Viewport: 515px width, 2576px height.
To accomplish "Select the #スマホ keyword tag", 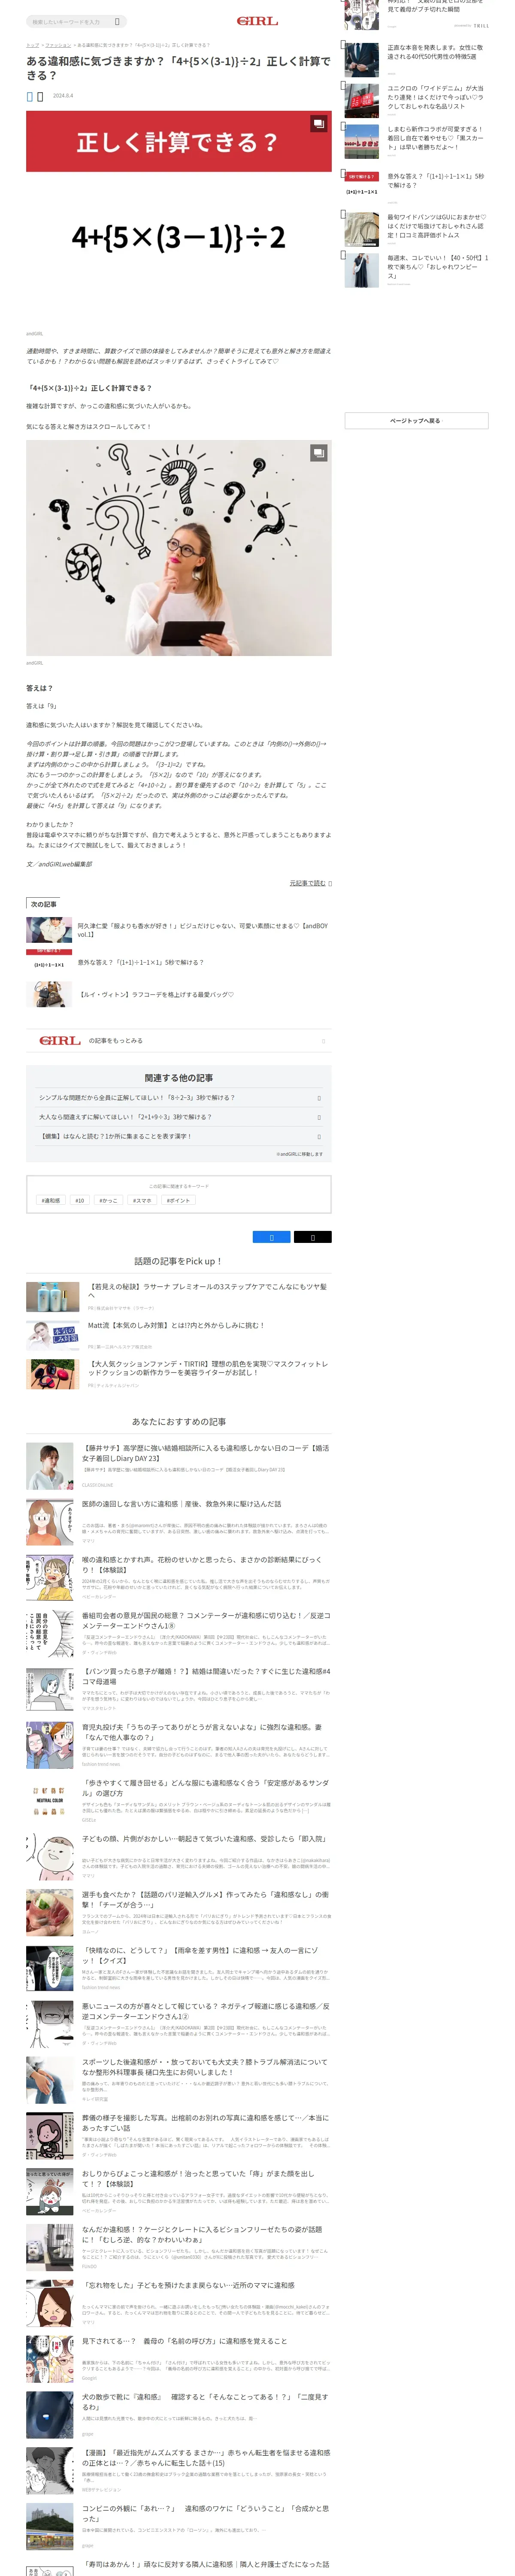I will click(142, 1200).
